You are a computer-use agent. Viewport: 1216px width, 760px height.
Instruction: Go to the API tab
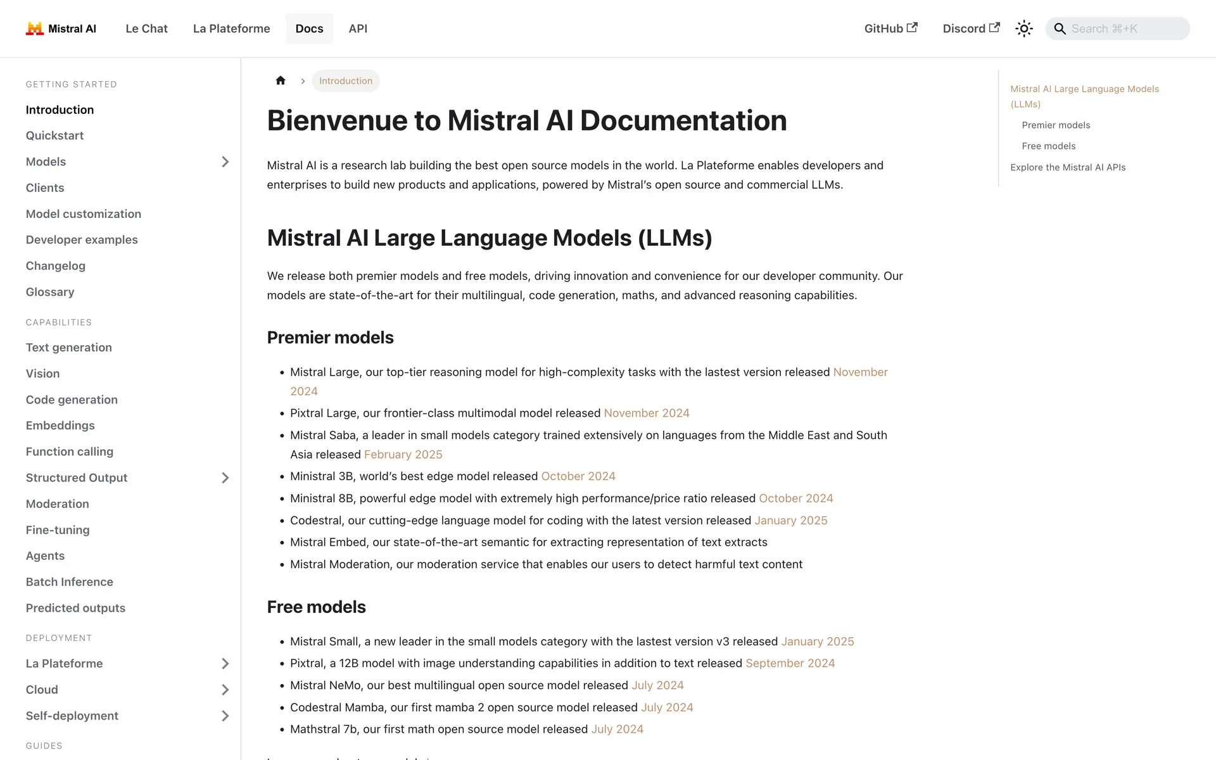(358, 28)
